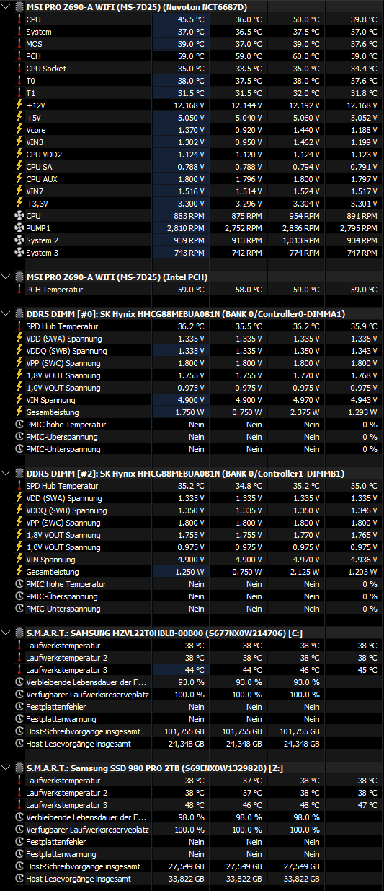Select the T0 sensor label
384x891 pixels.
coord(30,81)
